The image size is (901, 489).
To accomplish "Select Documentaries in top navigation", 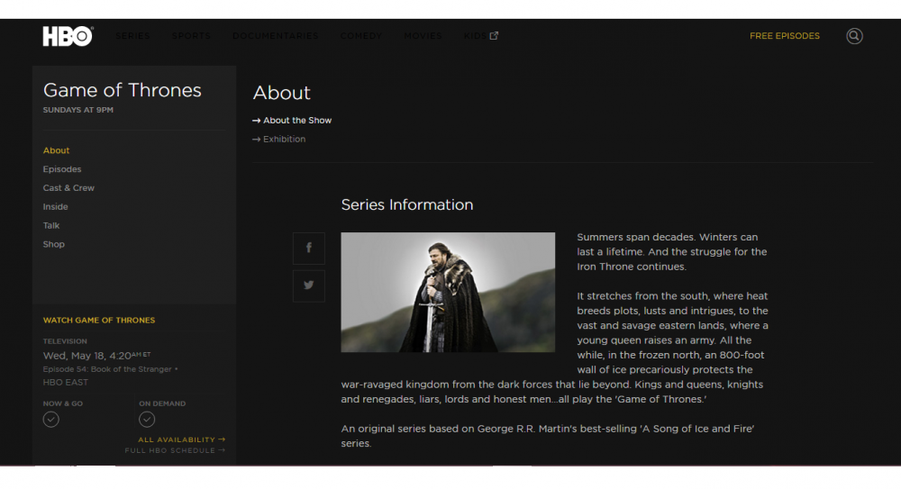I will coord(275,36).
